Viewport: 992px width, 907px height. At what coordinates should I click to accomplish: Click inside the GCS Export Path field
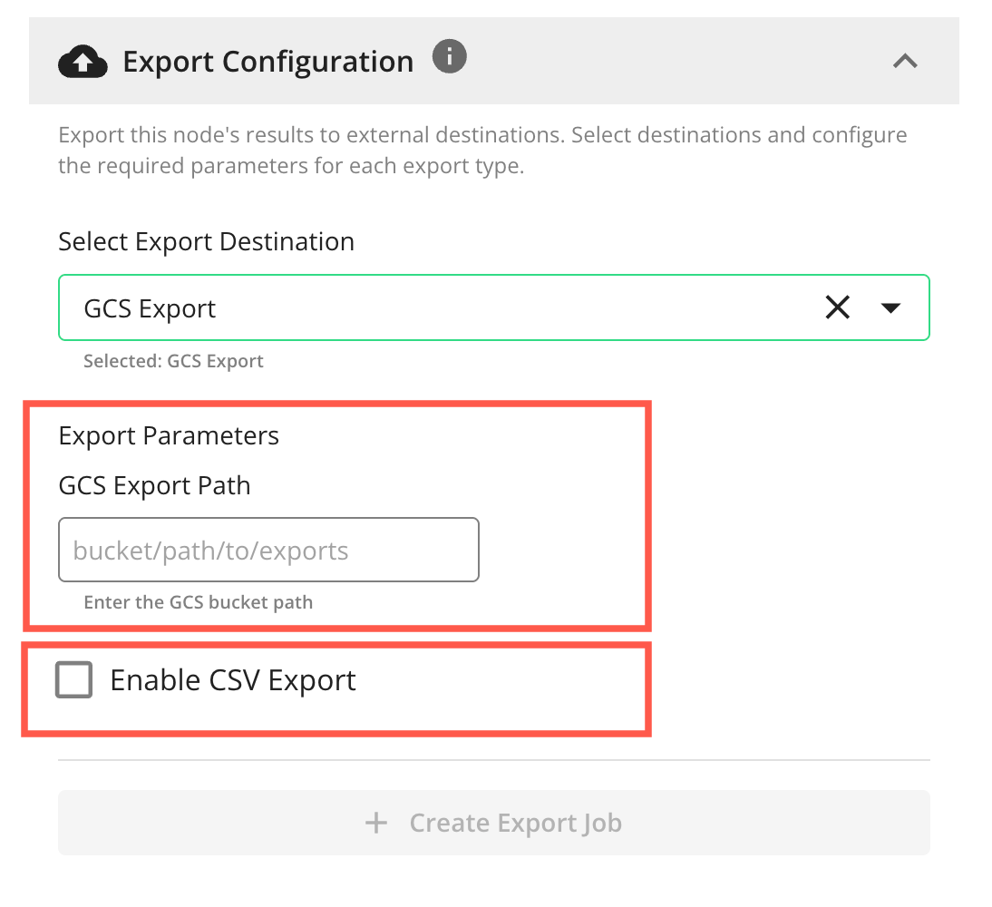point(268,549)
